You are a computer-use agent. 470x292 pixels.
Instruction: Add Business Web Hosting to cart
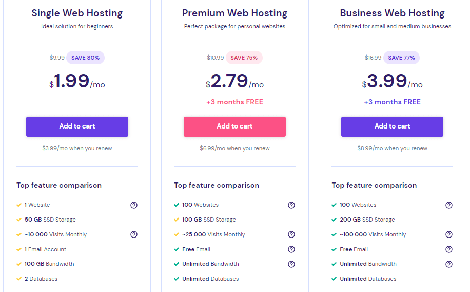click(392, 126)
